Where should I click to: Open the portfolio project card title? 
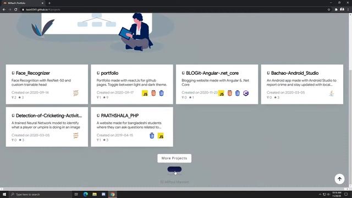click(109, 73)
